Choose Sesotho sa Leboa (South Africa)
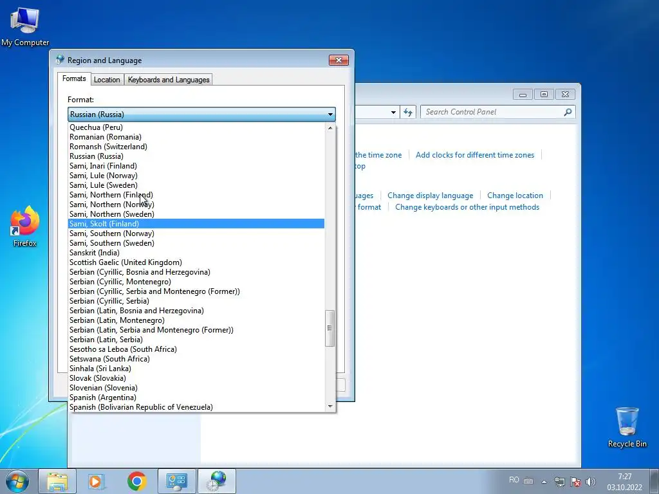 click(x=196, y=349)
